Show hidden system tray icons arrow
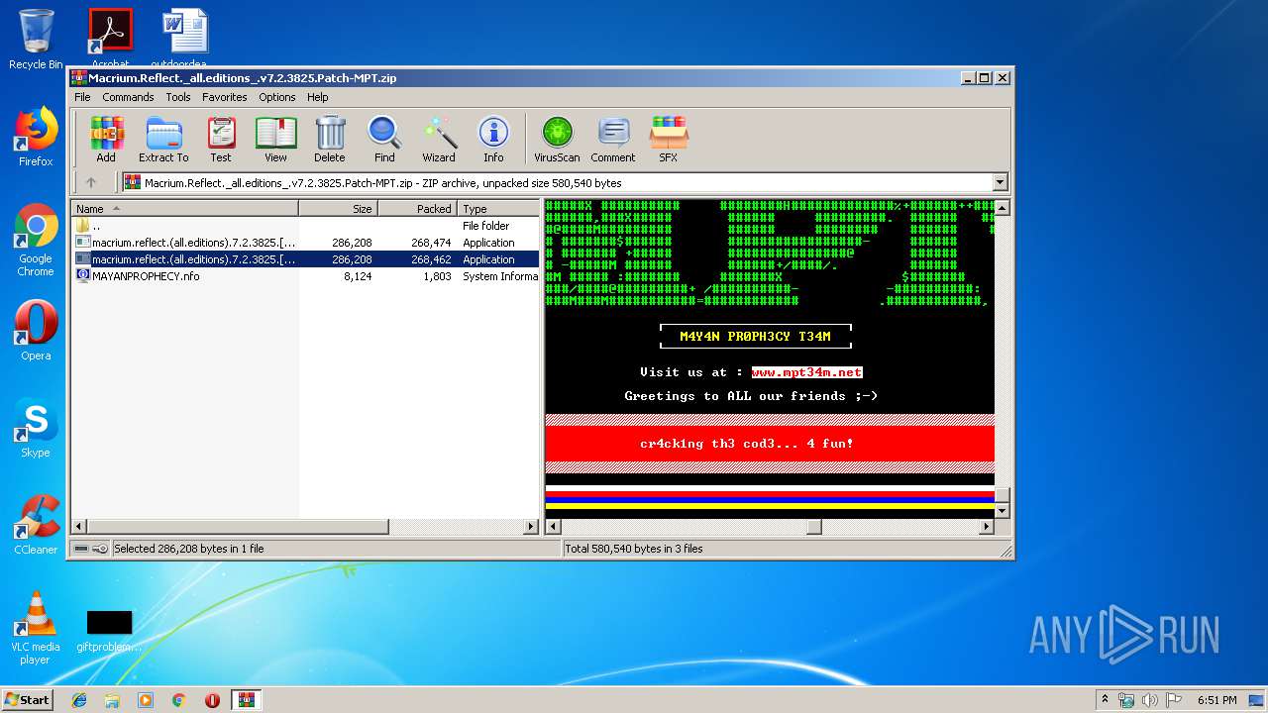1268x713 pixels. pos(1105,700)
